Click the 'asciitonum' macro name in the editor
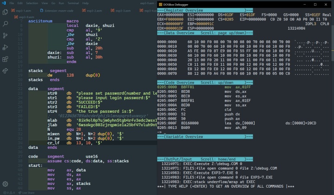The height and width of the screenshot is (195, 334). tap(40, 21)
